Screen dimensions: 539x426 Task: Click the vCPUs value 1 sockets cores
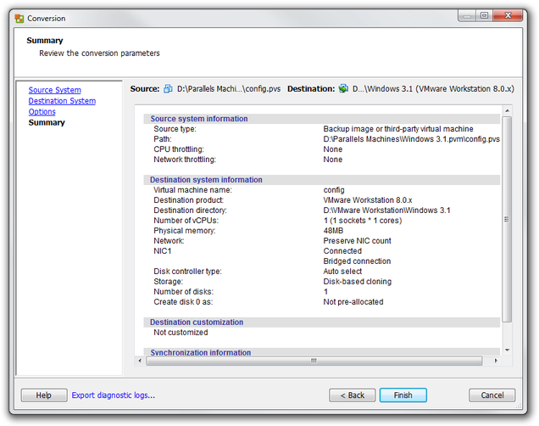coord(363,221)
